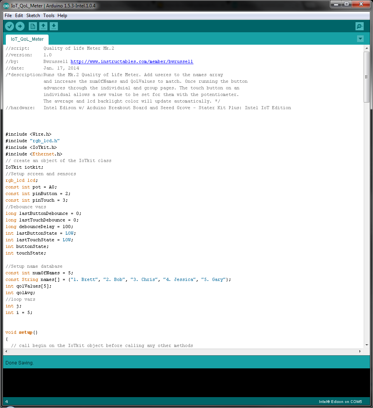Click the scroll down arrow of editor
This screenshot has height=408, width=373.
click(x=366, y=345)
